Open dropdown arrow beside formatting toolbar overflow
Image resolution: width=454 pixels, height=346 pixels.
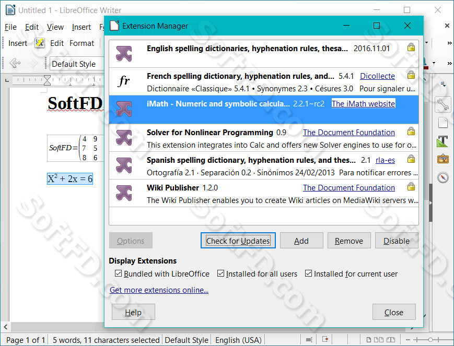434,63
